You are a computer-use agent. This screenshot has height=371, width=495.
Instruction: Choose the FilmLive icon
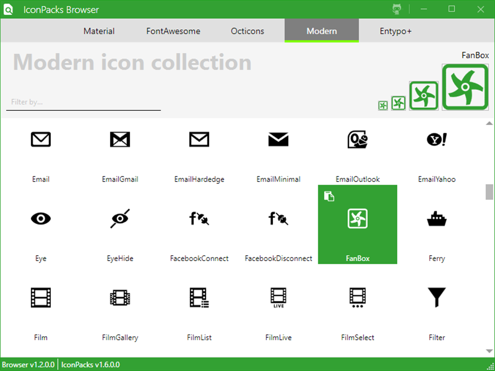(279, 298)
